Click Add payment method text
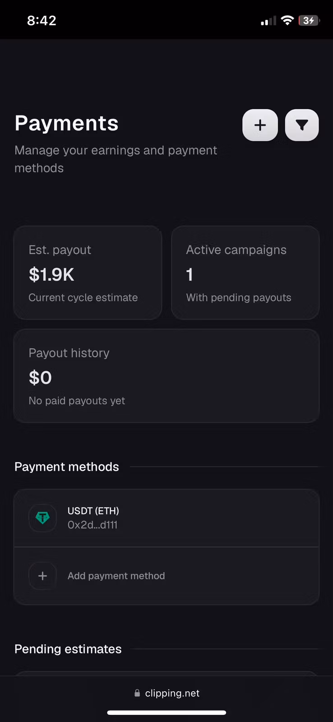 (116, 576)
